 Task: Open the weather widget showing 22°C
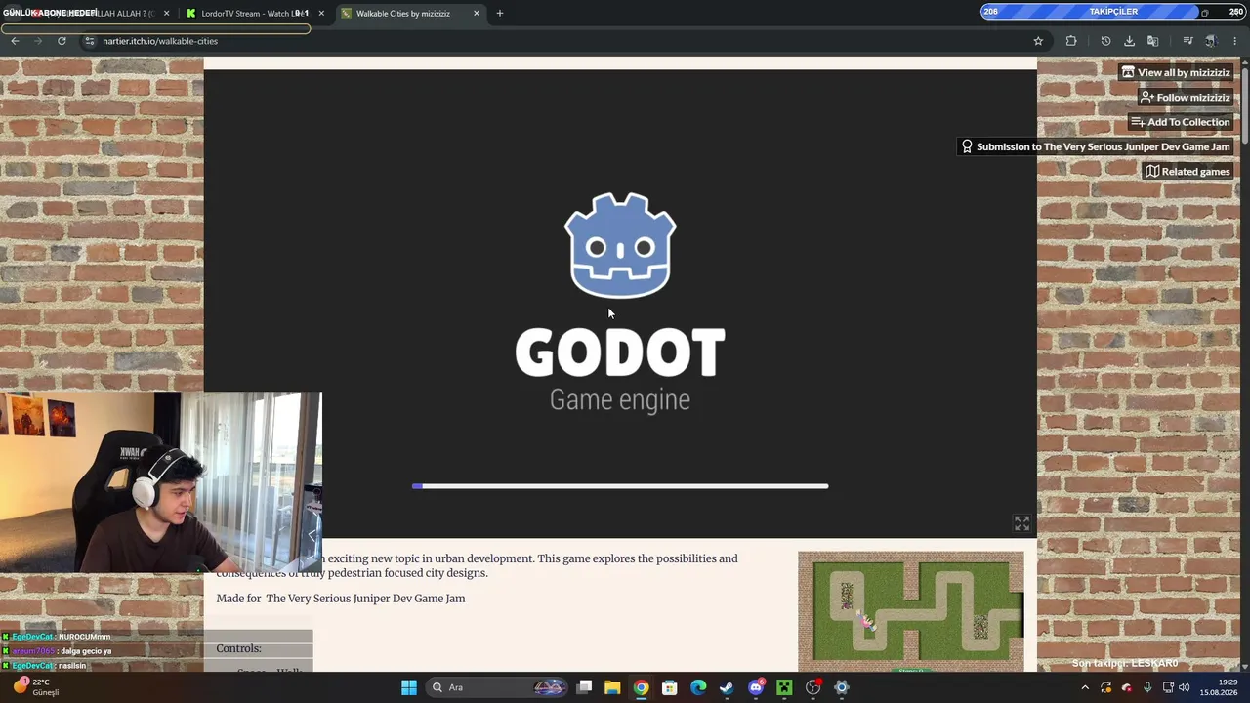click(x=37, y=687)
